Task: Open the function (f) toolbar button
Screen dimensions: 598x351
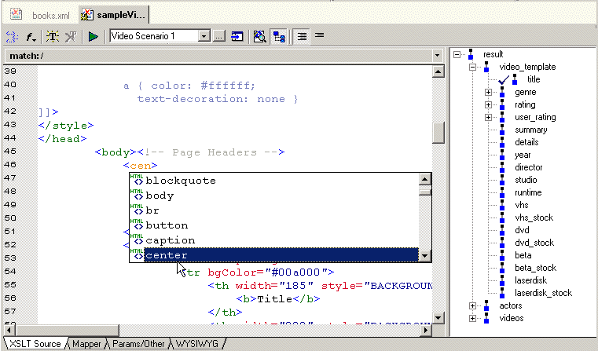Action: point(31,36)
